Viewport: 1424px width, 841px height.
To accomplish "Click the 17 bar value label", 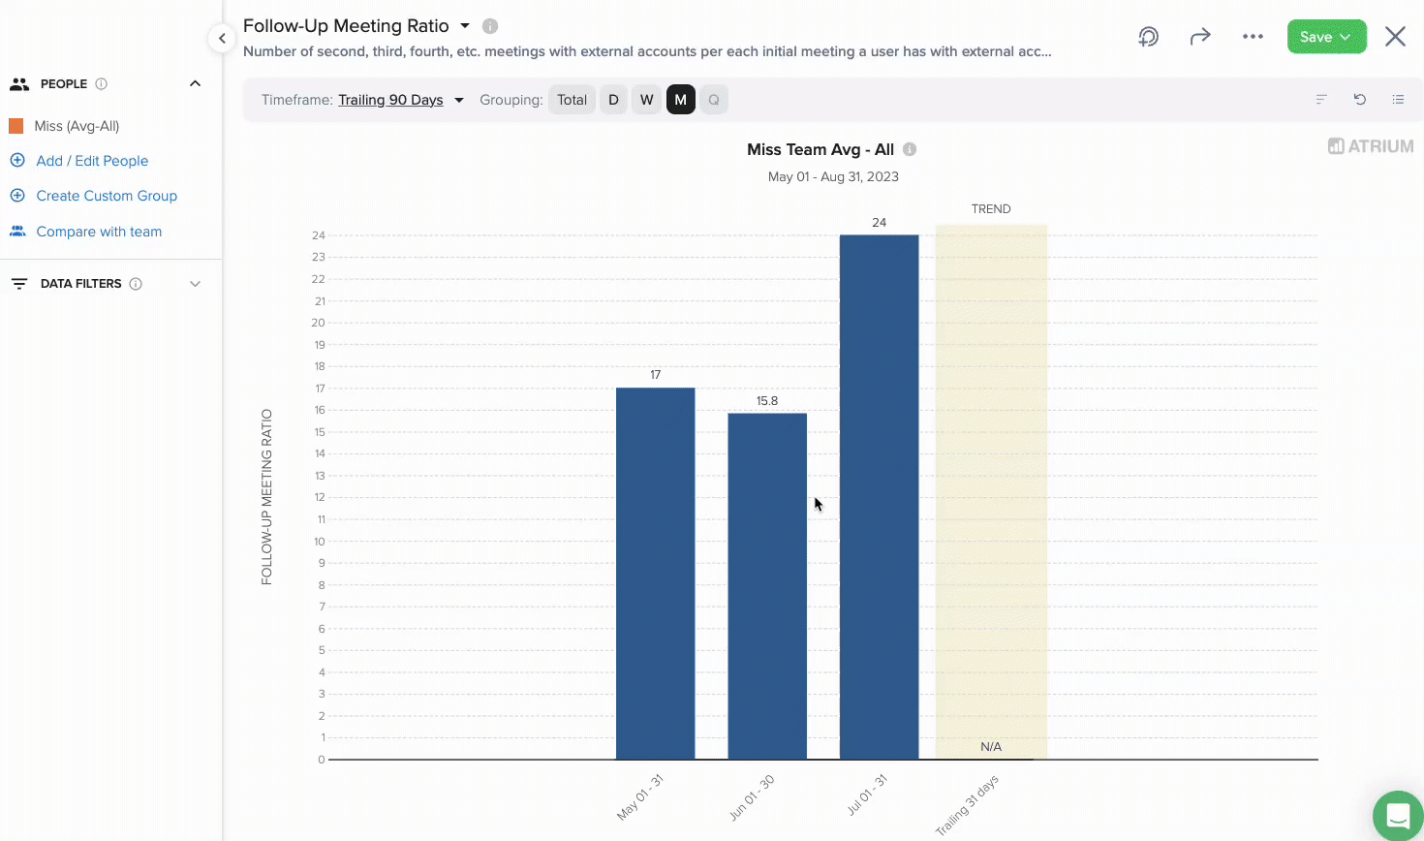I will point(656,375).
